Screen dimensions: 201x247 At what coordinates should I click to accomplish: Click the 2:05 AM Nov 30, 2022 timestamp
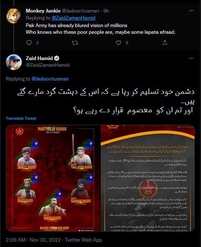(x=33, y=240)
